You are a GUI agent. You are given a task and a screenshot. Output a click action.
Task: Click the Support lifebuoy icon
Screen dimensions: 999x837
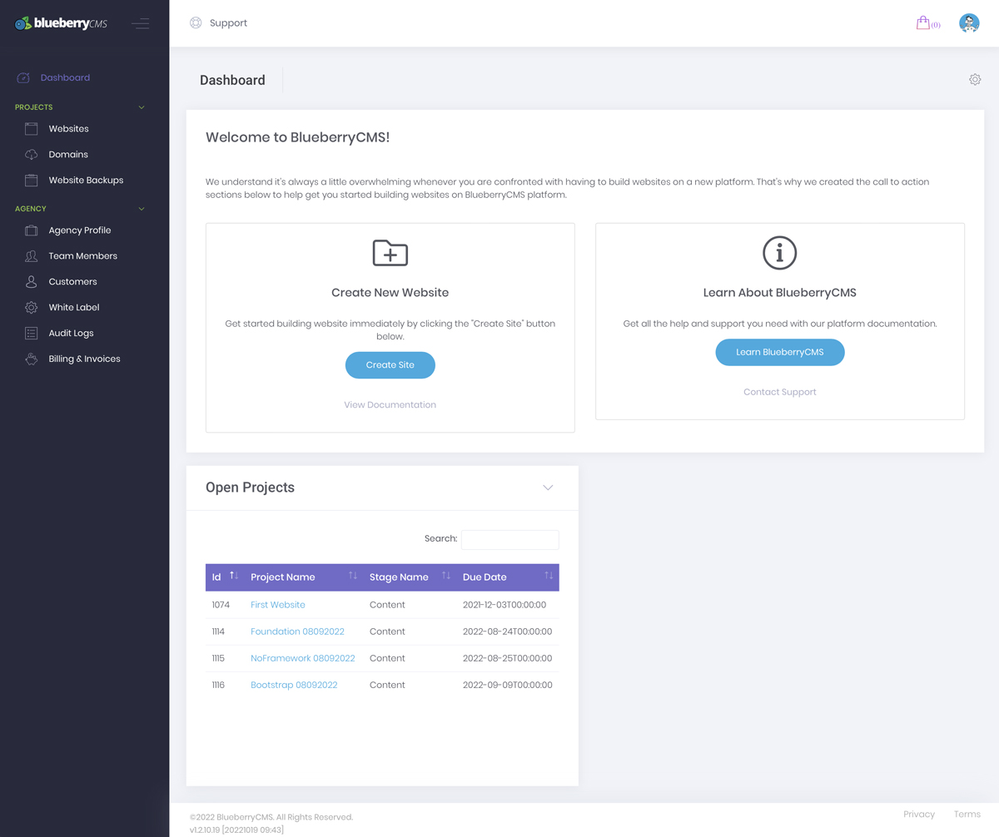click(196, 23)
